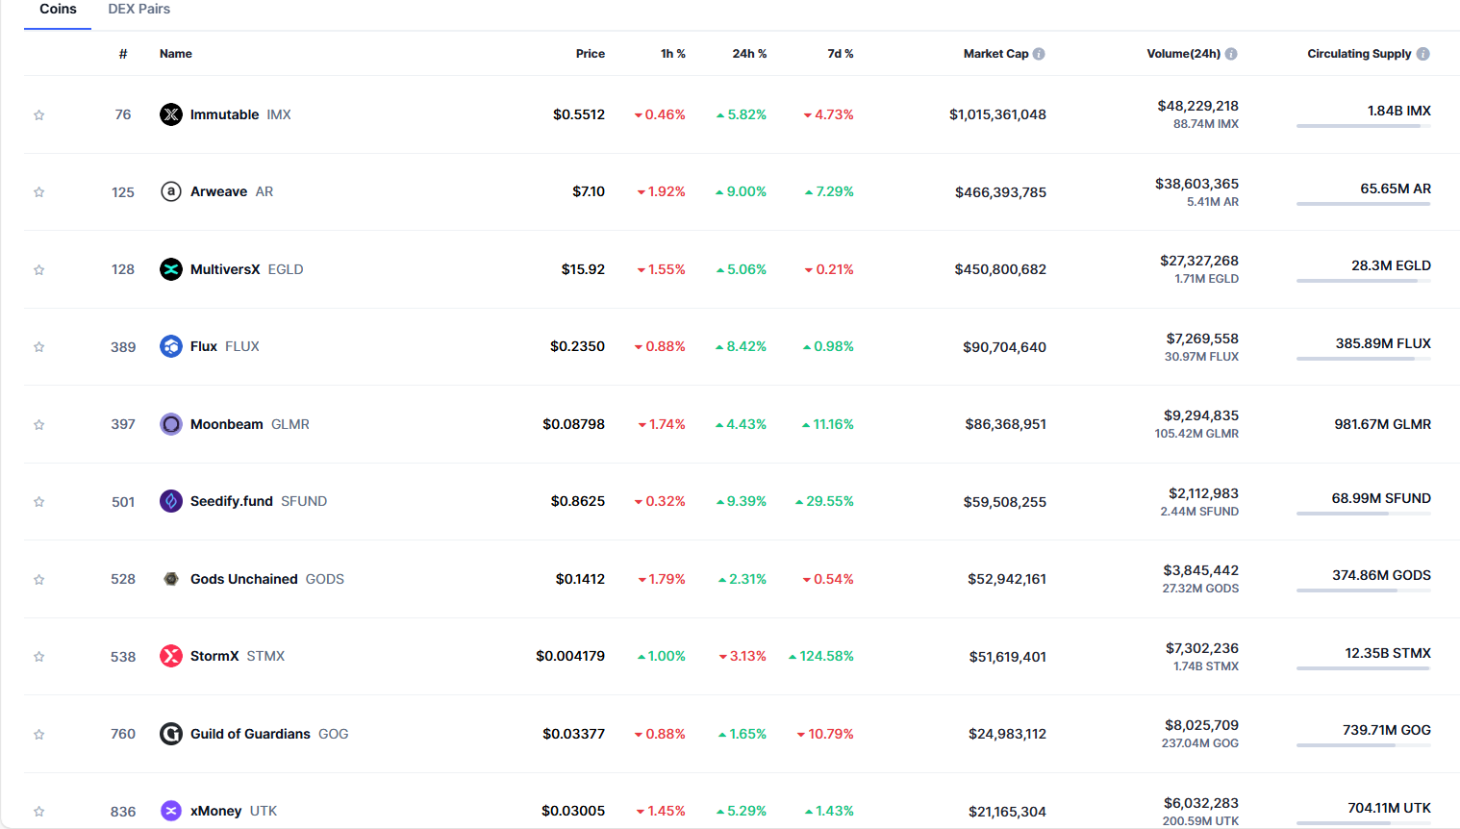Switch to the DEX Pairs tab
Image resolution: width=1460 pixels, height=829 pixels.
pyautogui.click(x=138, y=9)
